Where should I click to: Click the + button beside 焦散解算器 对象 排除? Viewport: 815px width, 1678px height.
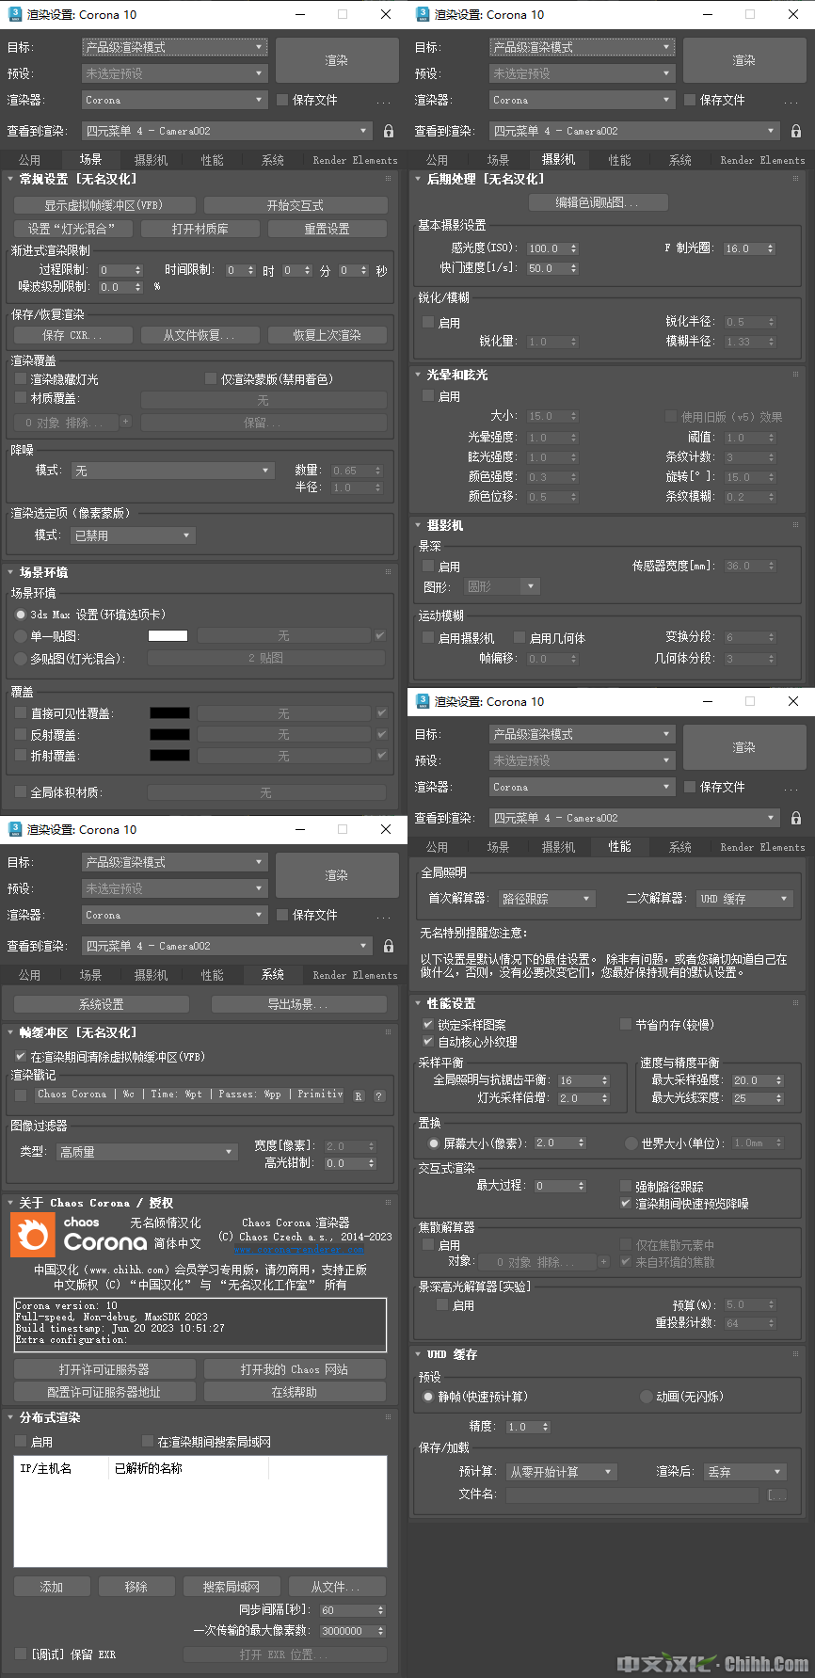pos(603,1262)
